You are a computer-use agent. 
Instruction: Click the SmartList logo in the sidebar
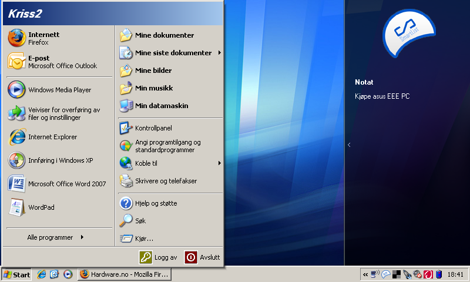point(409,33)
